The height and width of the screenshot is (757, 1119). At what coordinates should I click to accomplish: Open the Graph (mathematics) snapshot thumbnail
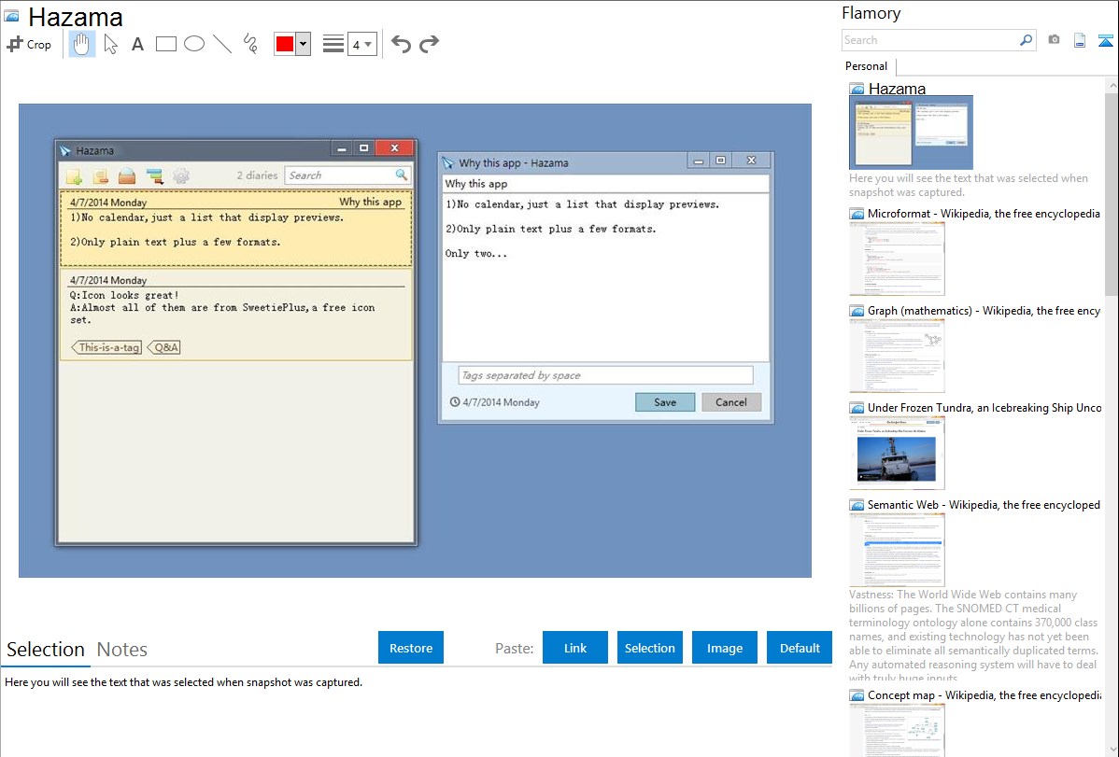(x=897, y=356)
